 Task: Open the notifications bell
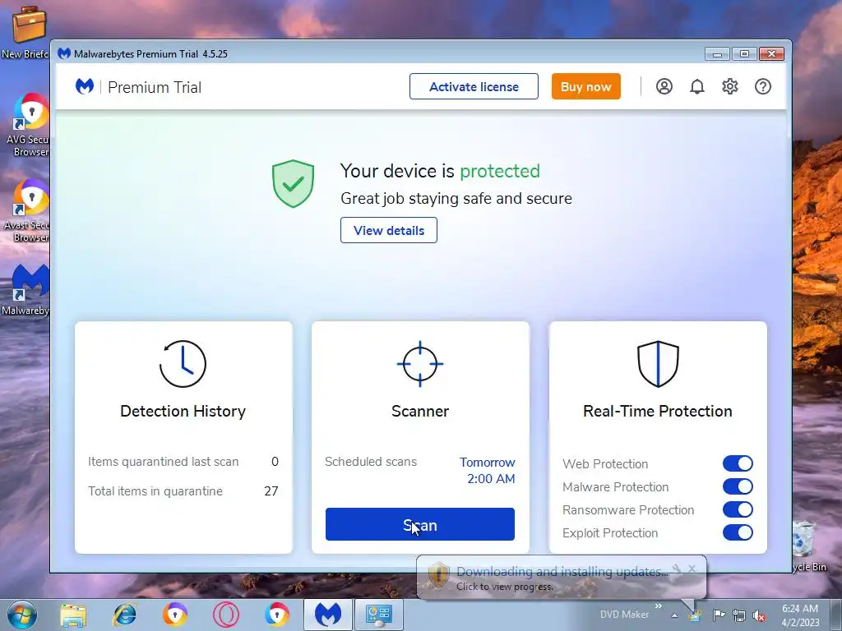click(x=697, y=86)
